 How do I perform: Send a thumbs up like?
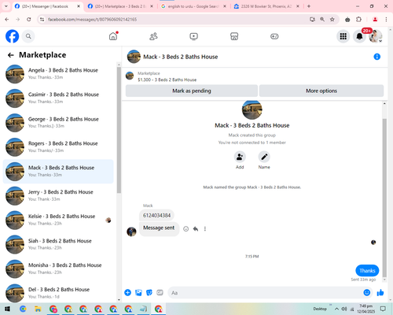click(x=380, y=292)
